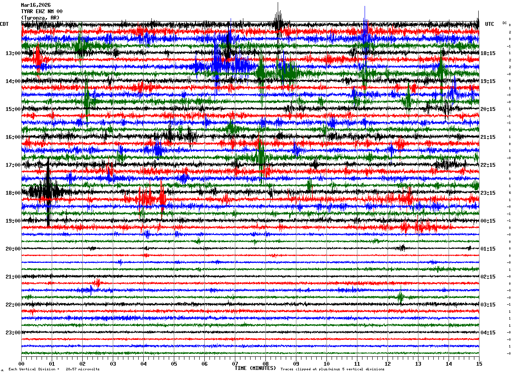Screen dimensions: 513x375
Task: Click the 03:15 UTC time label
Action: 488,305
